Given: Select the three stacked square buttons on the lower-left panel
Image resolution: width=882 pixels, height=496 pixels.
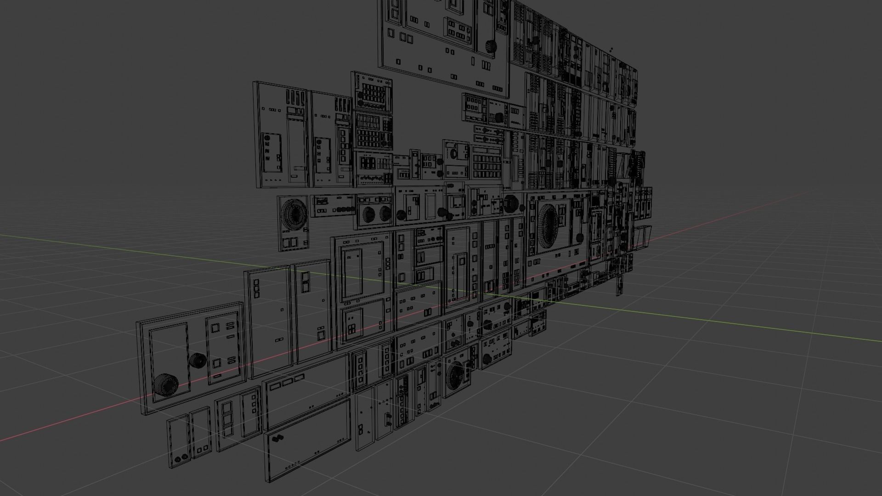Looking at the screenshot, I should click(x=228, y=419).
